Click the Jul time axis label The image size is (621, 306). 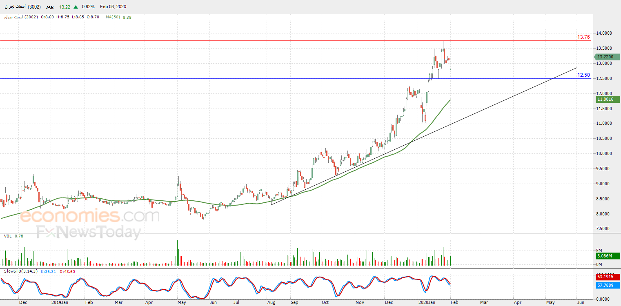pos(236,303)
